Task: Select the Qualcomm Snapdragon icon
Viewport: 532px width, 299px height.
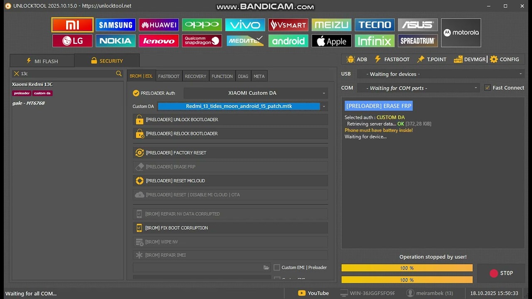Action: point(202,41)
